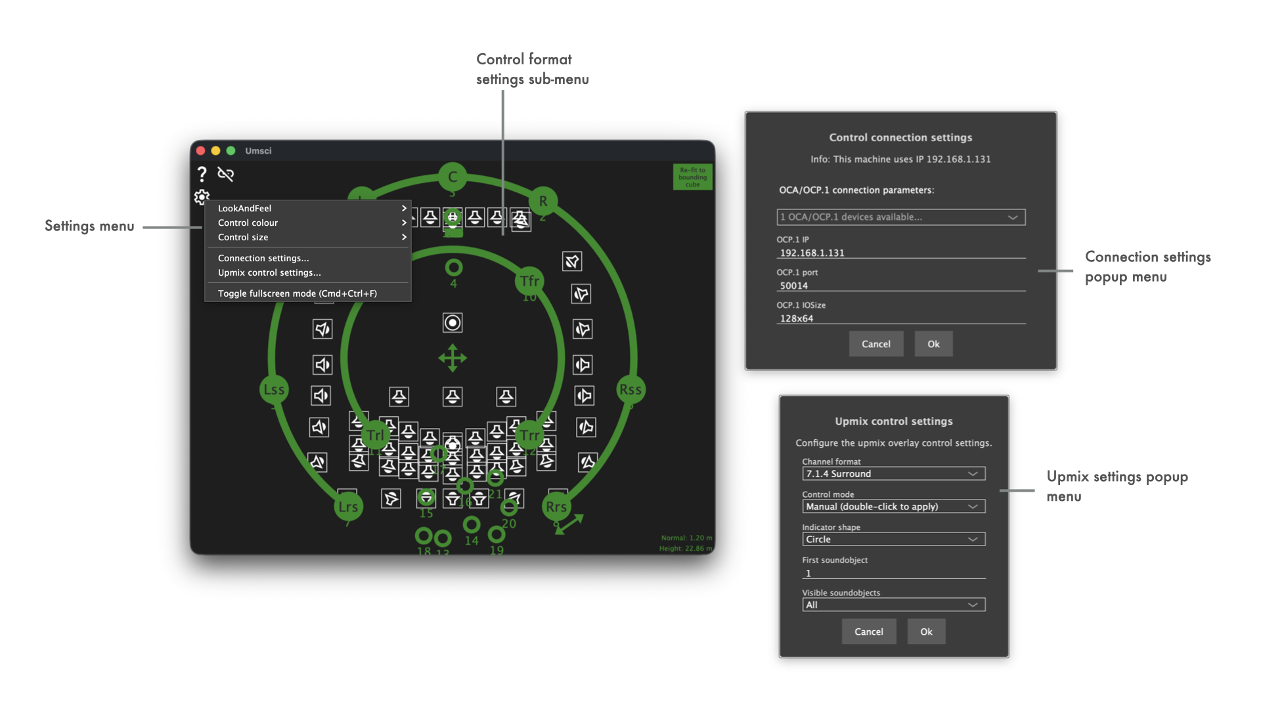Click the Lss left side surround node
This screenshot has width=1261, height=709.
tap(274, 389)
